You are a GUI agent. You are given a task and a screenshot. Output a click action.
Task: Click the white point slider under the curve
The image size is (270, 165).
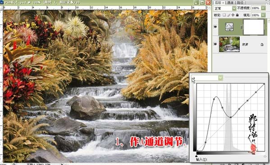pyautogui.click(x=265, y=156)
